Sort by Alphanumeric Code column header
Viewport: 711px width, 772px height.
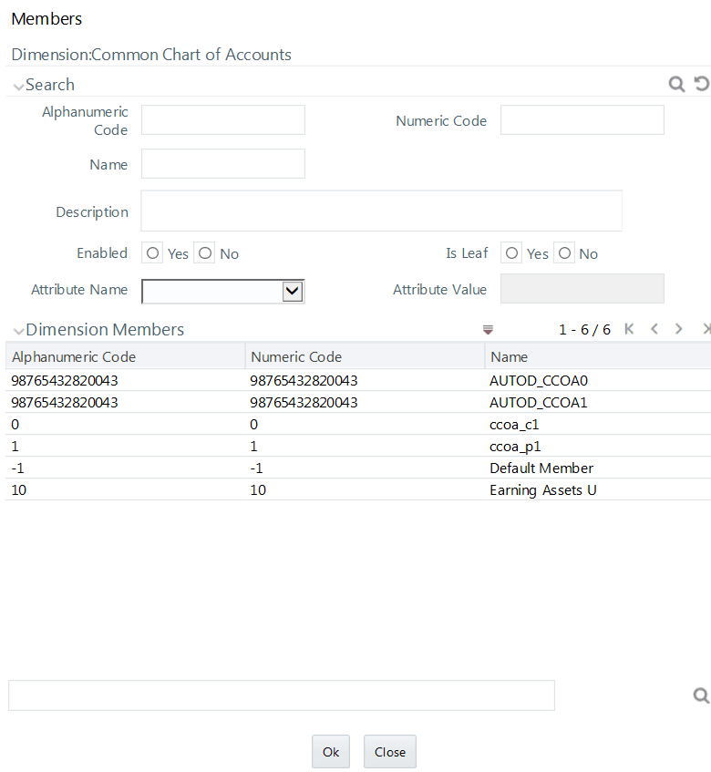pos(74,356)
